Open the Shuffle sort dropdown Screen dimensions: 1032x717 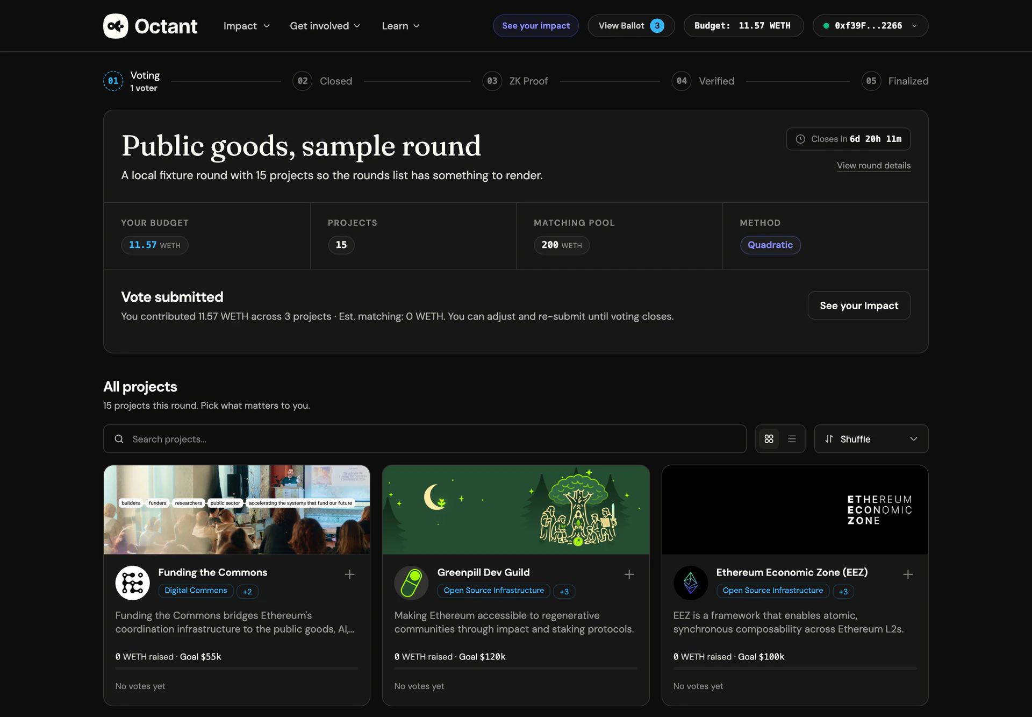[871, 439]
